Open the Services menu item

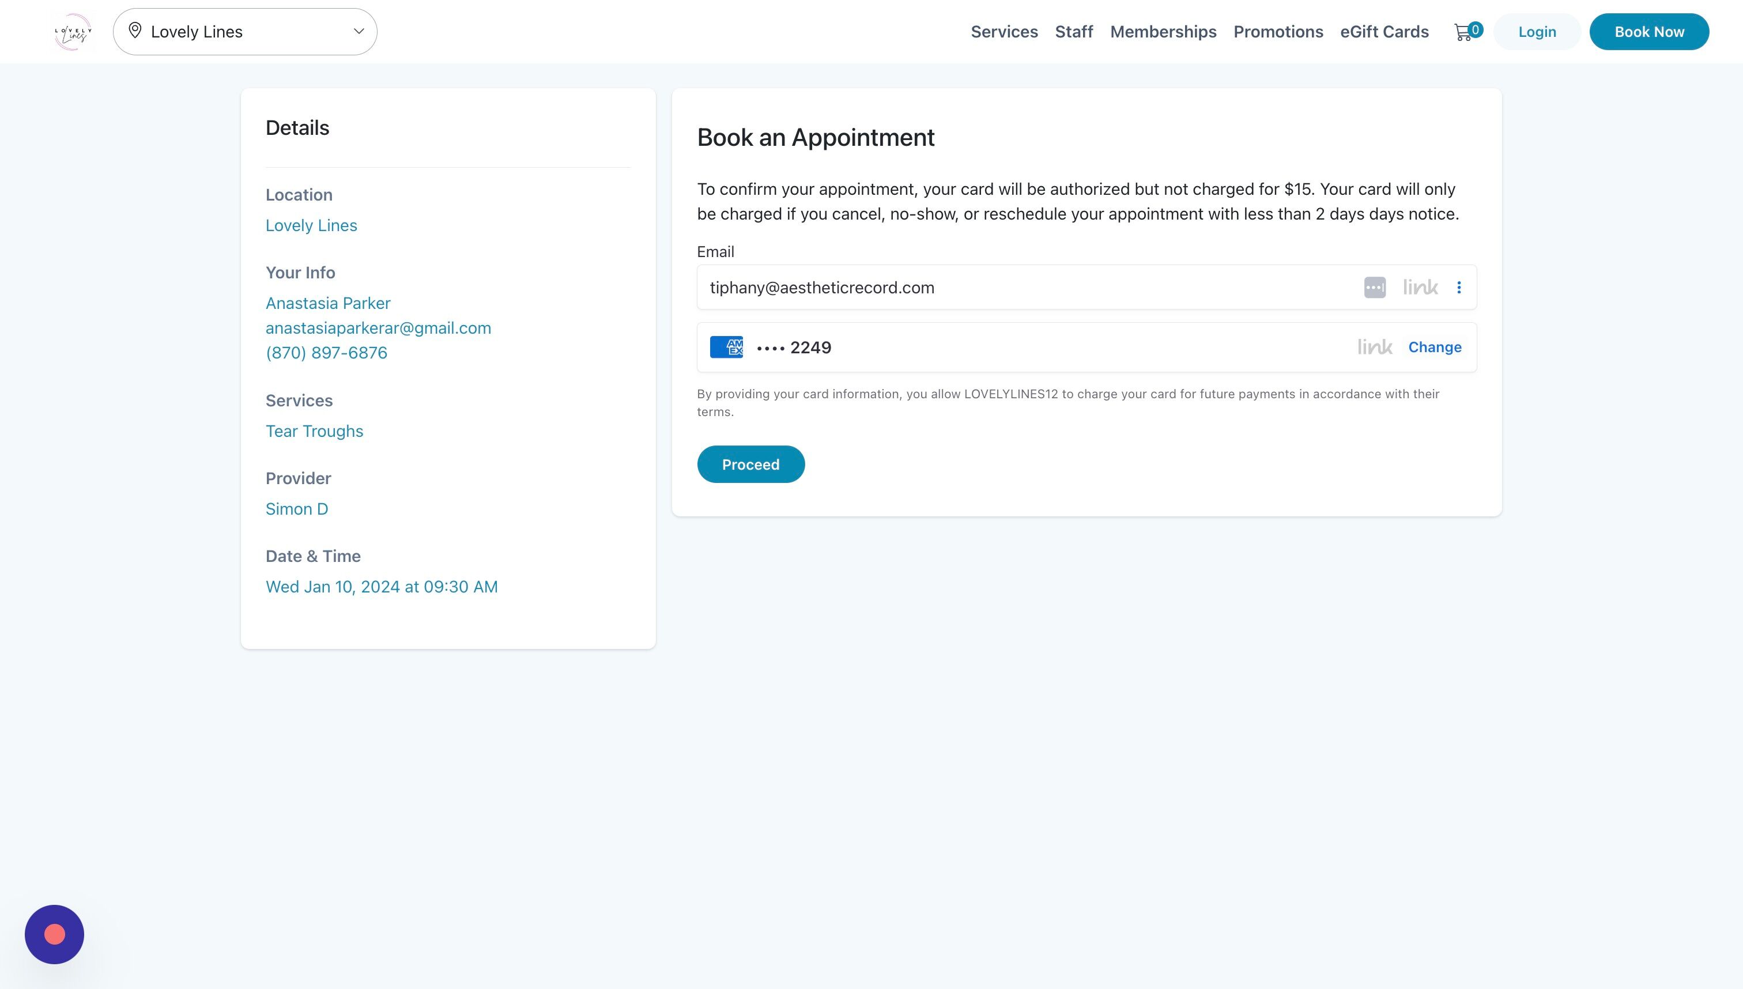(1004, 32)
